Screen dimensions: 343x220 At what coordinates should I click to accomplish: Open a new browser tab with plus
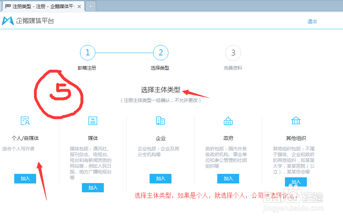[91, 7]
